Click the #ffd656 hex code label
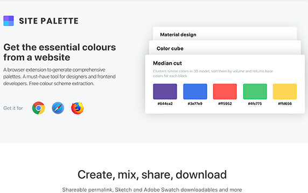Screen dimensions: 308x193 pyautogui.click(x=285, y=103)
